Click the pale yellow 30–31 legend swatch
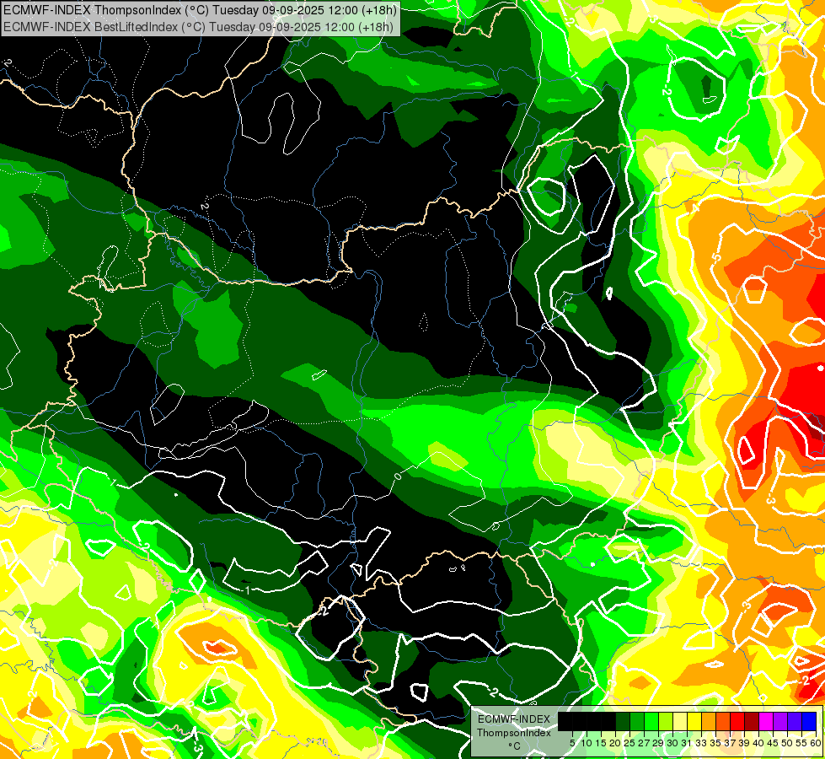 tap(680, 721)
